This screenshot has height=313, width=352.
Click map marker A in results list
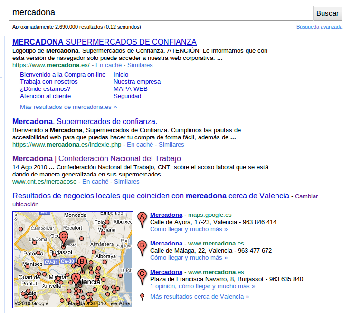pos(141,219)
